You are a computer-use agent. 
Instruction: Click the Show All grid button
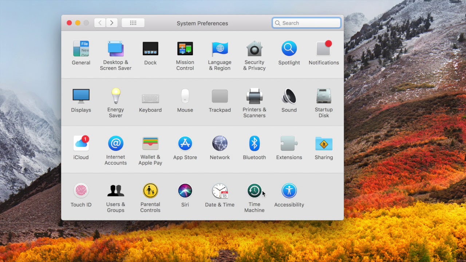(133, 23)
